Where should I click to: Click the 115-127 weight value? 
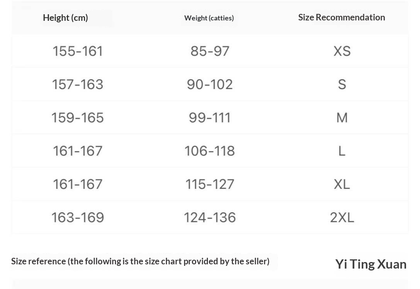click(210, 184)
